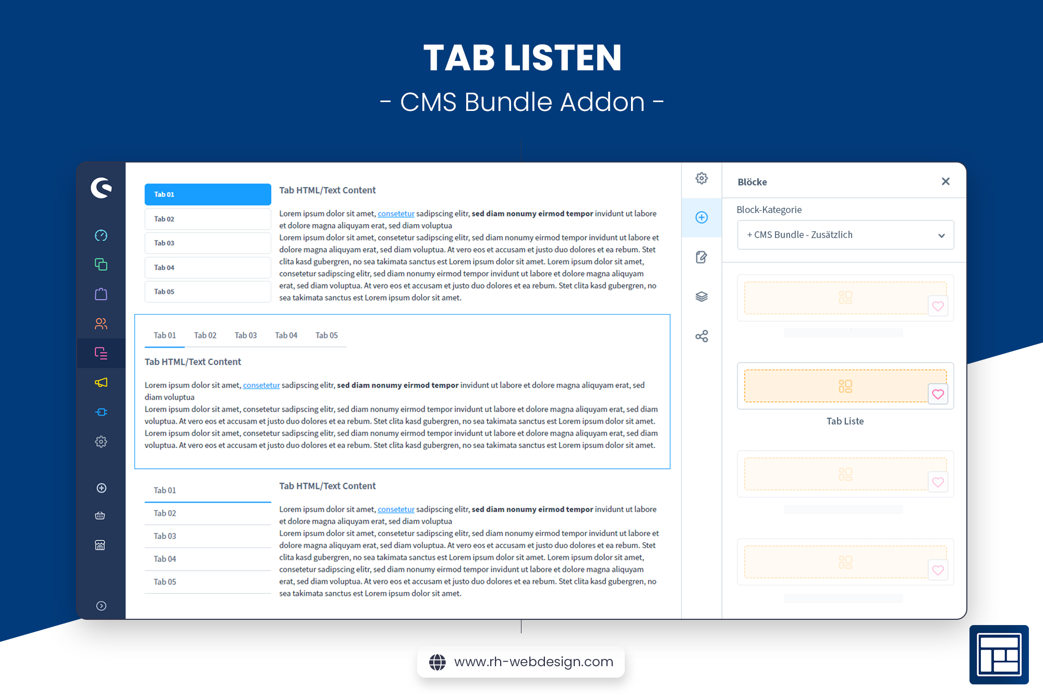
Task: Open the Content layout icon in sidebar
Action: (101, 353)
